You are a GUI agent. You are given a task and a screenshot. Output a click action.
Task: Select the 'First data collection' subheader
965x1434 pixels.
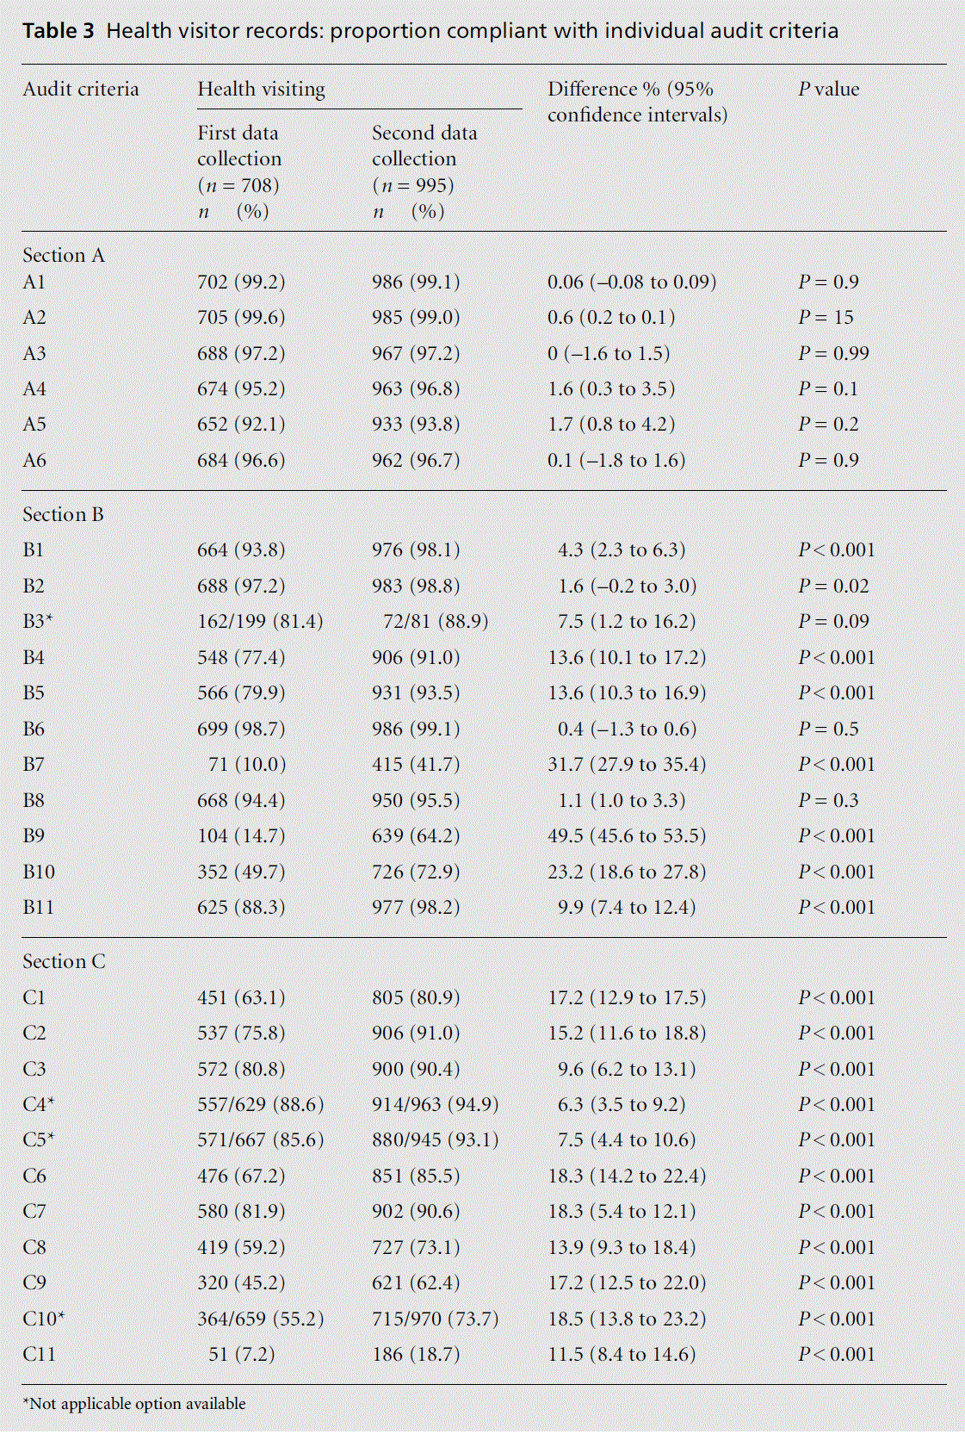[x=239, y=146]
